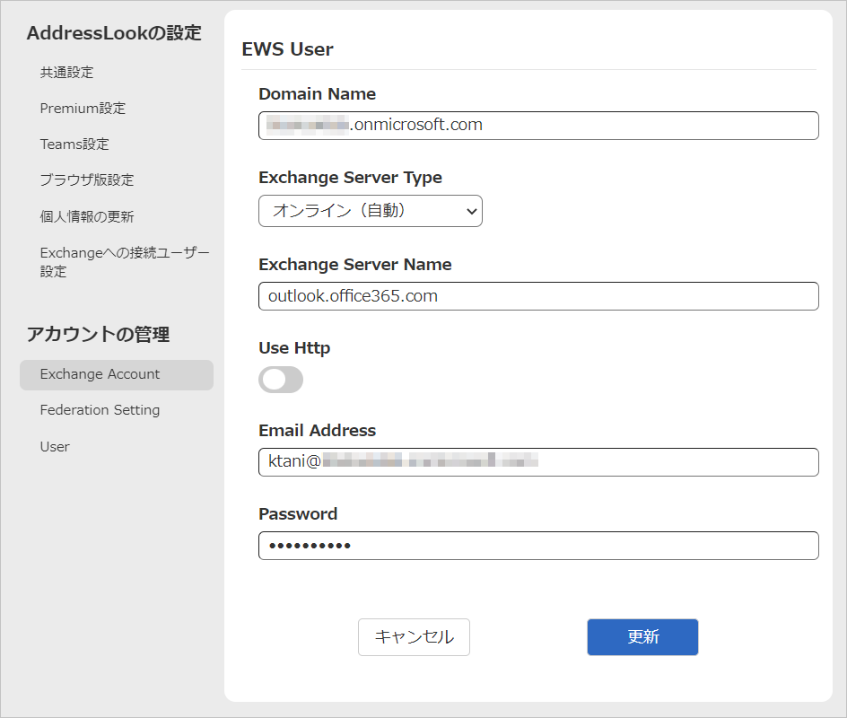Toggle the Use Http switch
Image resolution: width=847 pixels, height=718 pixels.
click(281, 380)
